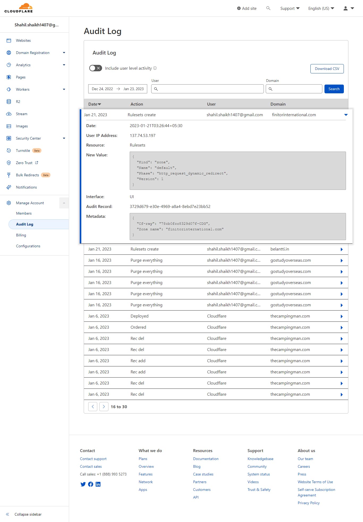Viewport: 363px width, 522px height.
Task: Click the collapse sidebar double-chevron icon
Action: 7,514
